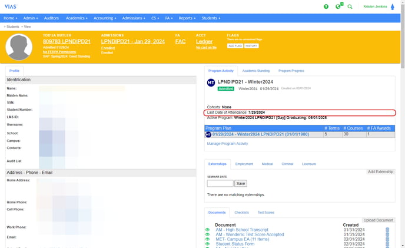405x248 pixels.
Task: Click eye icon for Wonderlic Test Score
Action: click(207, 234)
